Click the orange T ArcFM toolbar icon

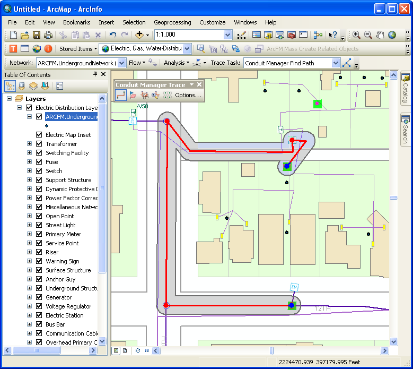point(13,49)
